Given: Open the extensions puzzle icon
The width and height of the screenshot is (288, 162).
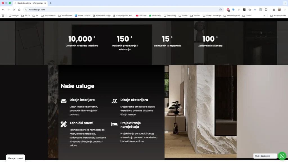Looking at the screenshot, I should point(266,10).
